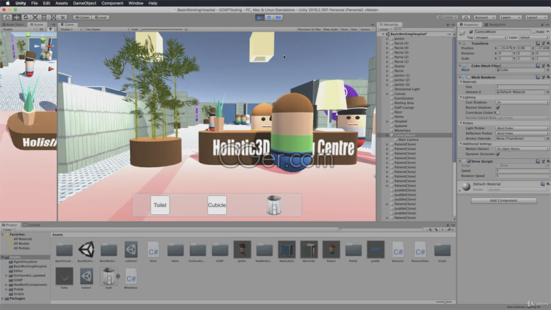Expand the Doctor object in Hierarchy
The height and width of the screenshot is (310, 551).
tap(388, 66)
